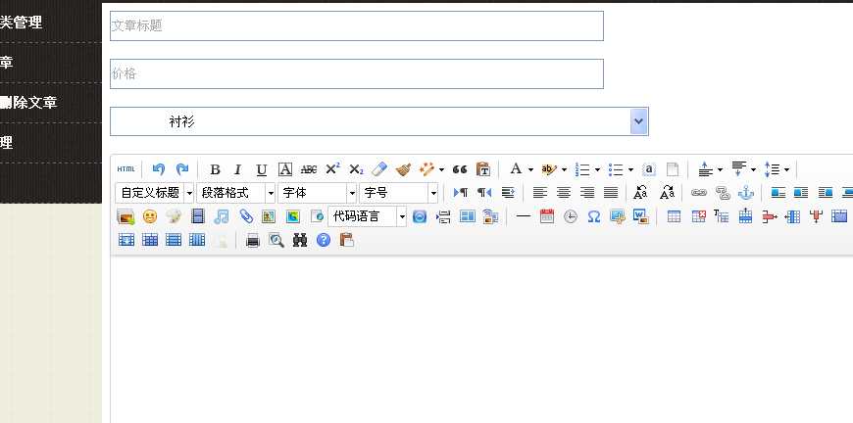
Task: Run auto typeset magic wand
Action: [427, 169]
